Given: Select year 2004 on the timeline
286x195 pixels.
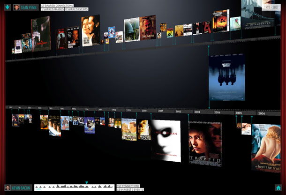Looking at the screenshot, I should pyautogui.click(x=217, y=112).
